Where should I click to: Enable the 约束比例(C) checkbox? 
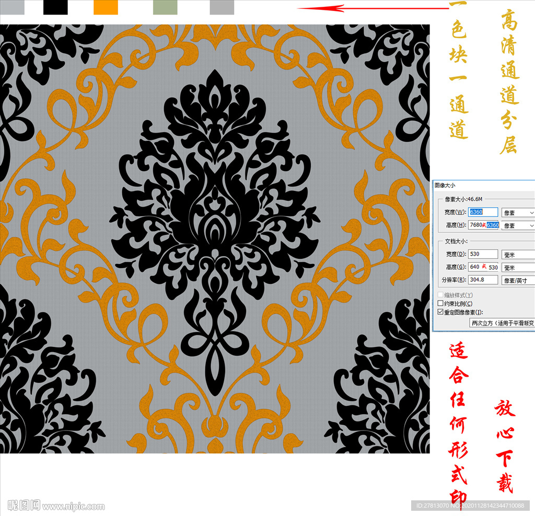pos(440,303)
